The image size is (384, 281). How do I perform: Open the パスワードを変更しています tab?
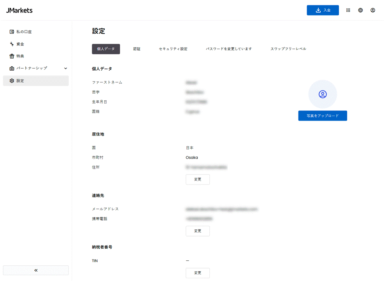pos(229,49)
